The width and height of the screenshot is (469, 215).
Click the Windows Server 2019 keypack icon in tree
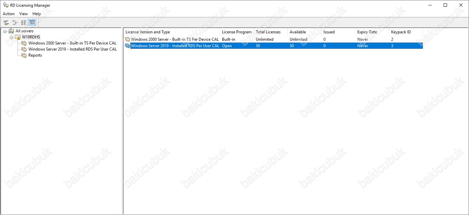[x=24, y=49]
